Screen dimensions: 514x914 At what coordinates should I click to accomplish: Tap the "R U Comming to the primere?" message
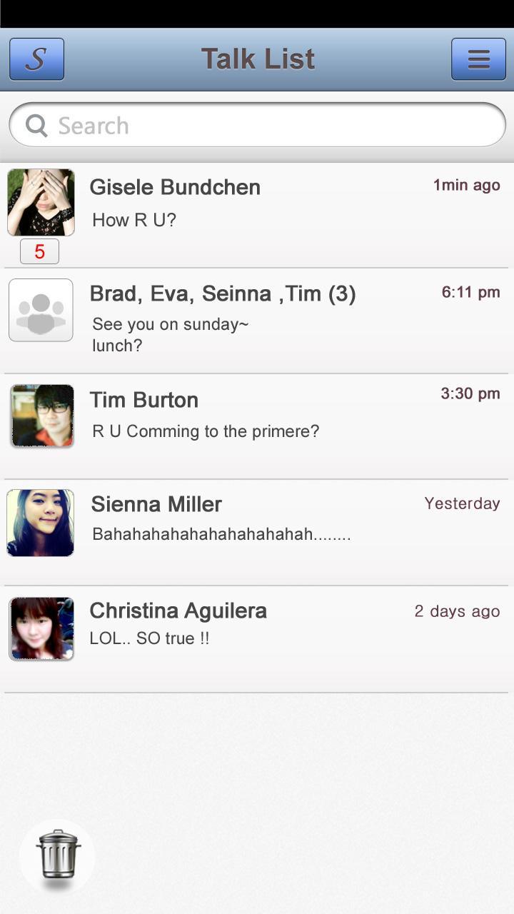pyautogui.click(x=206, y=431)
